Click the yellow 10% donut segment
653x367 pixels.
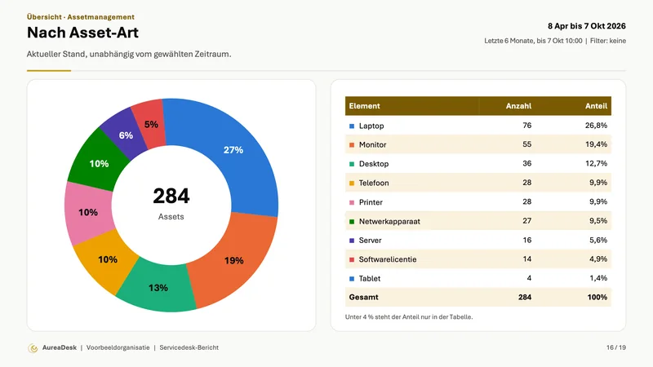coord(108,259)
